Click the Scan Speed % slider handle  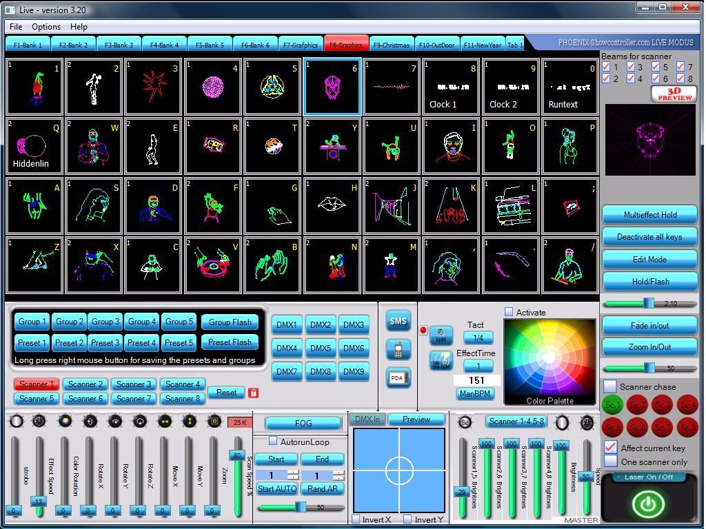pyautogui.click(x=237, y=455)
